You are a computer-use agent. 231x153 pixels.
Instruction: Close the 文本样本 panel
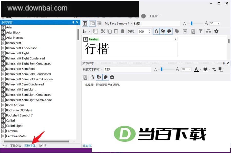[x=228, y=63]
